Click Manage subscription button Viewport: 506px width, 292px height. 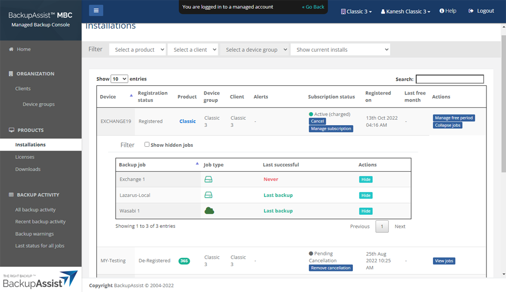coord(331,129)
